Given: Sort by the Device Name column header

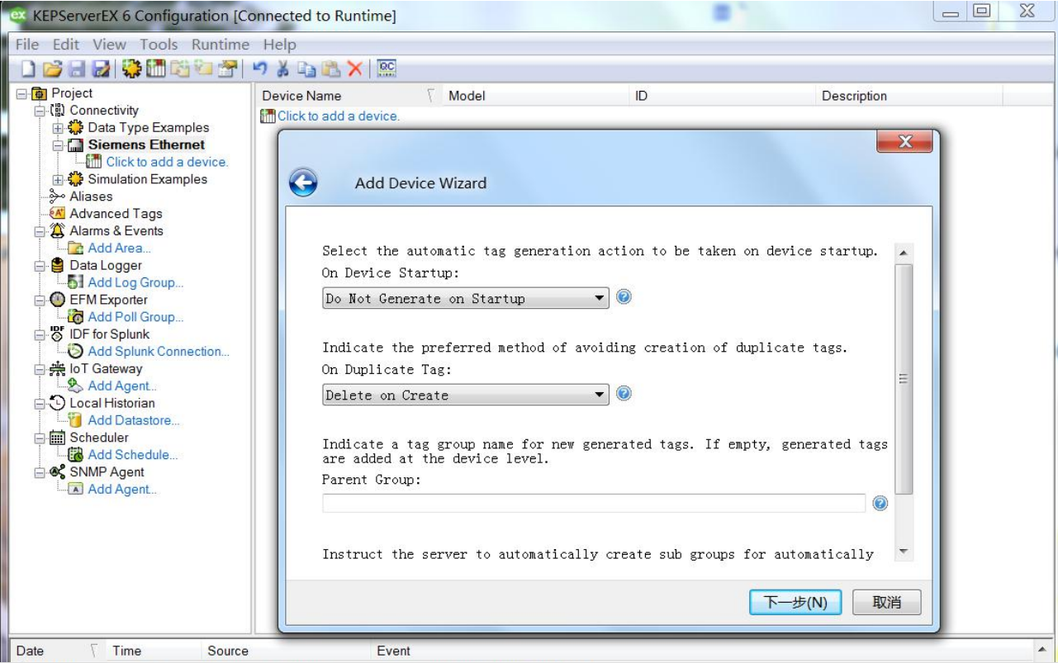Looking at the screenshot, I should point(349,96).
